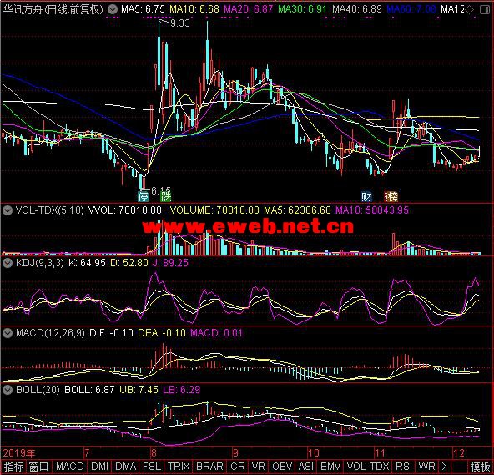Open the KDJ panel dropdown circle
Viewport: 494px width, 475px height.
point(8,263)
